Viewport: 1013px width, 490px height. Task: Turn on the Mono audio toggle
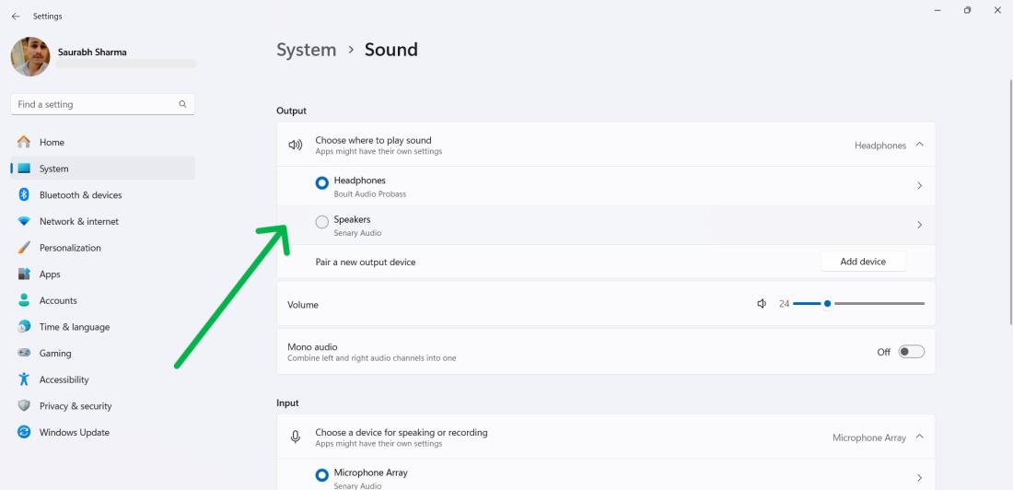911,352
